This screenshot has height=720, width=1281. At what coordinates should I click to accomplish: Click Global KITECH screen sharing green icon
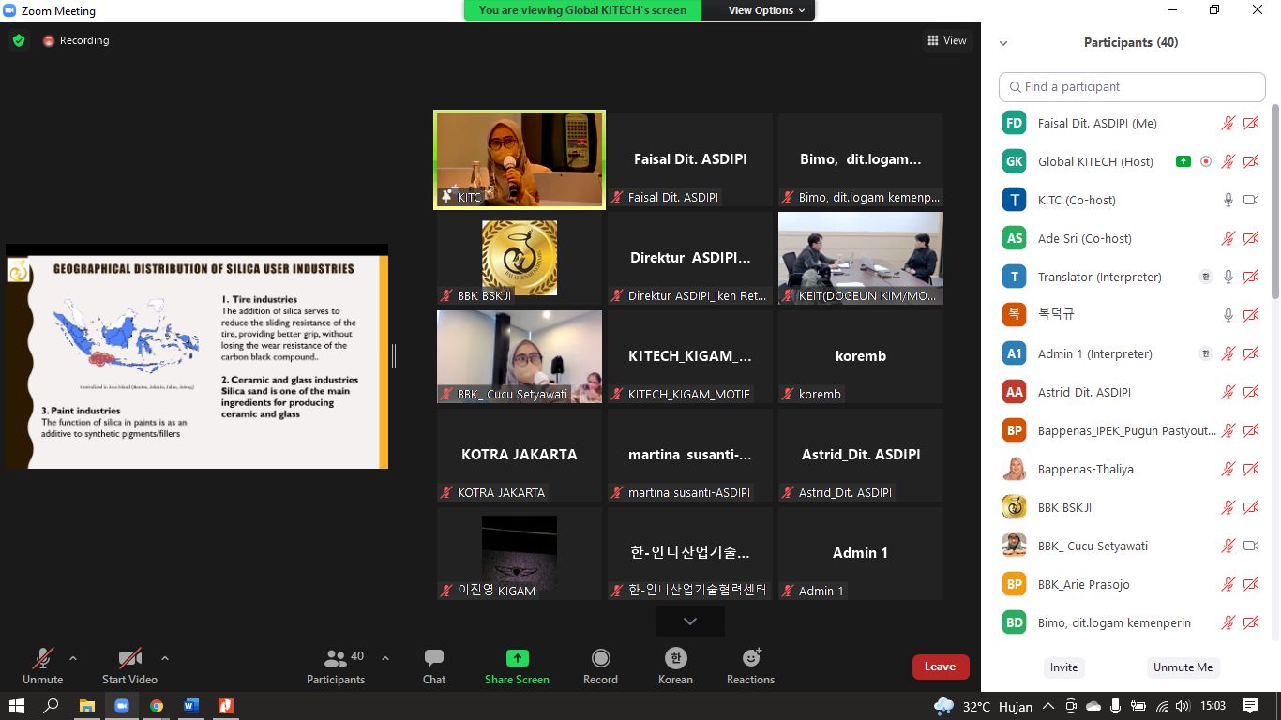pyautogui.click(x=1183, y=161)
